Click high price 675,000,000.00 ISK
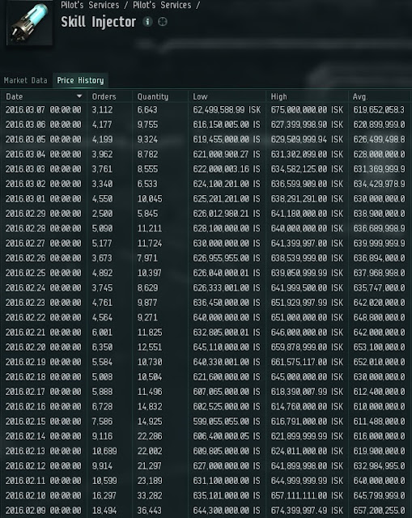This screenshot has width=412, height=518. coord(307,110)
